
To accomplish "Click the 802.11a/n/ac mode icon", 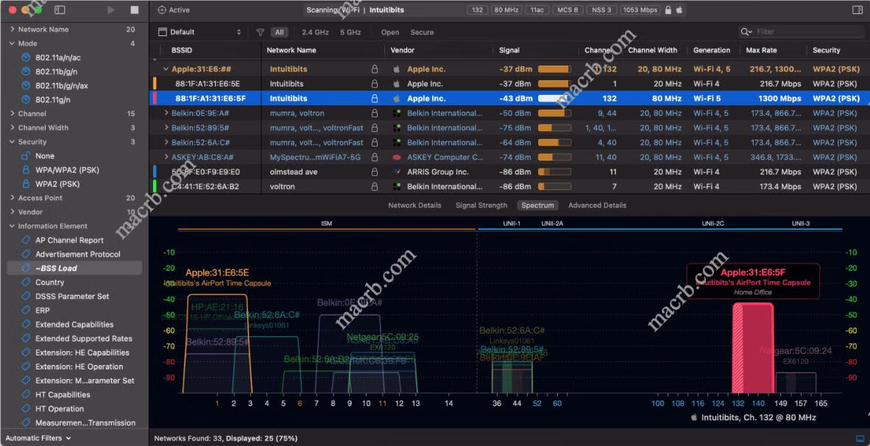I will pyautogui.click(x=26, y=57).
